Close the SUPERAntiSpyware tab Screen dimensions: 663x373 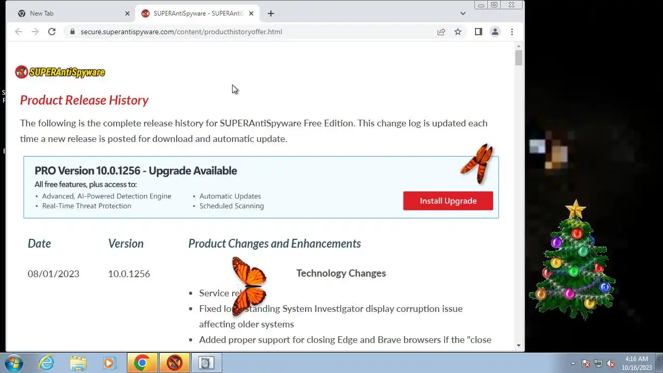[x=251, y=13]
